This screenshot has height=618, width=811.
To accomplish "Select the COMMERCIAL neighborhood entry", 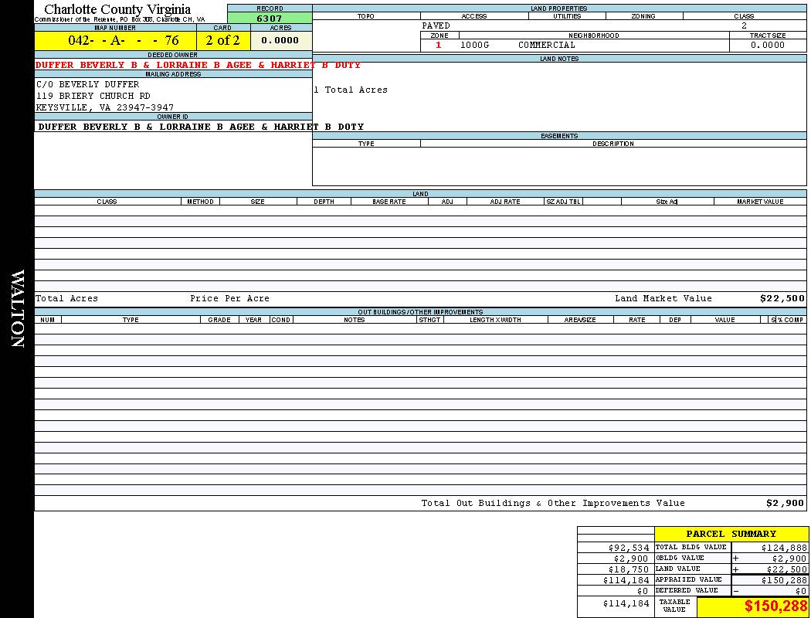I will (x=547, y=45).
